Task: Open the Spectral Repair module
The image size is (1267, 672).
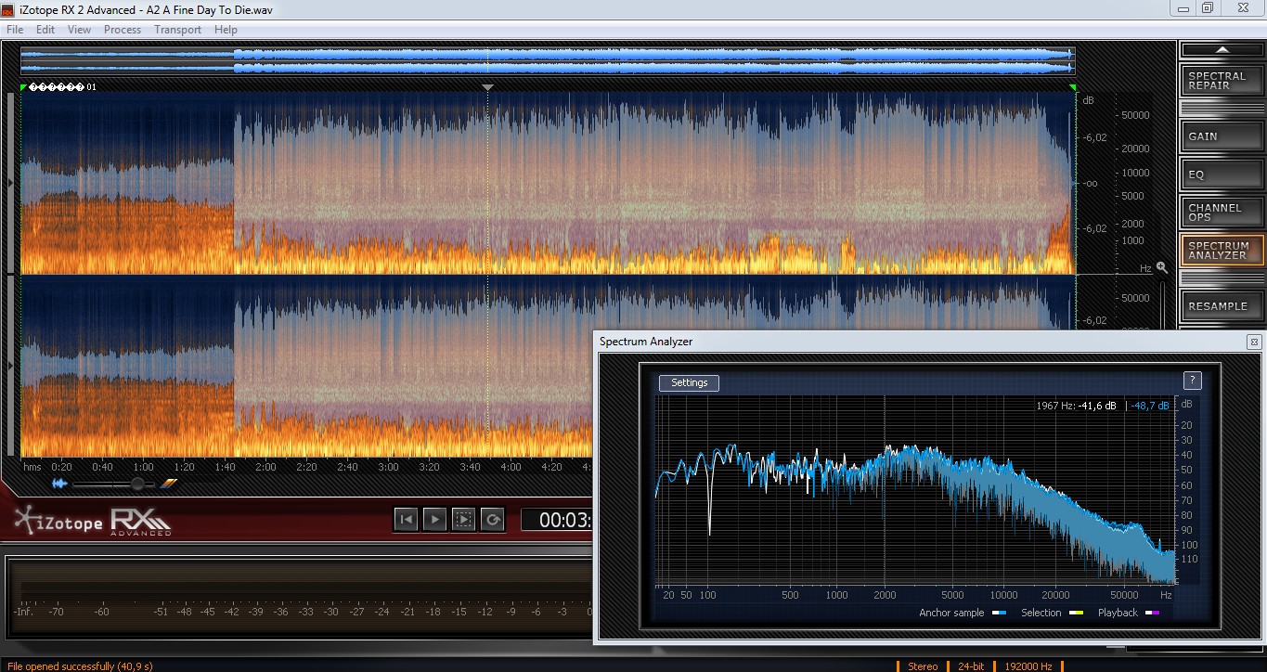Action: point(1222,81)
